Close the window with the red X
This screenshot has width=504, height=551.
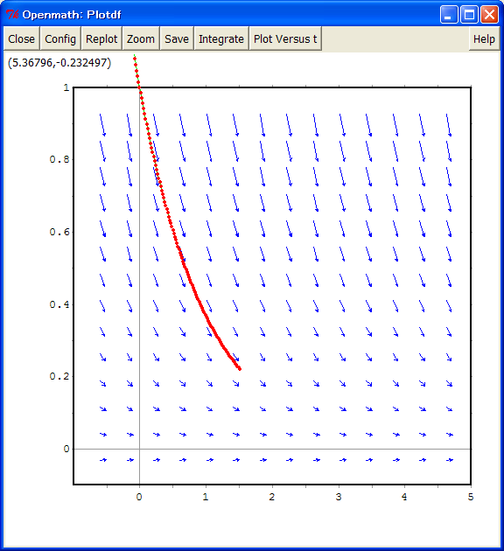pyautogui.click(x=489, y=14)
